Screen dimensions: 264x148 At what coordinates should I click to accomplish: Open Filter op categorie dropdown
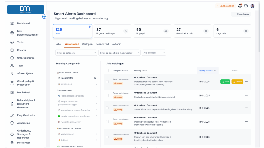76,53
